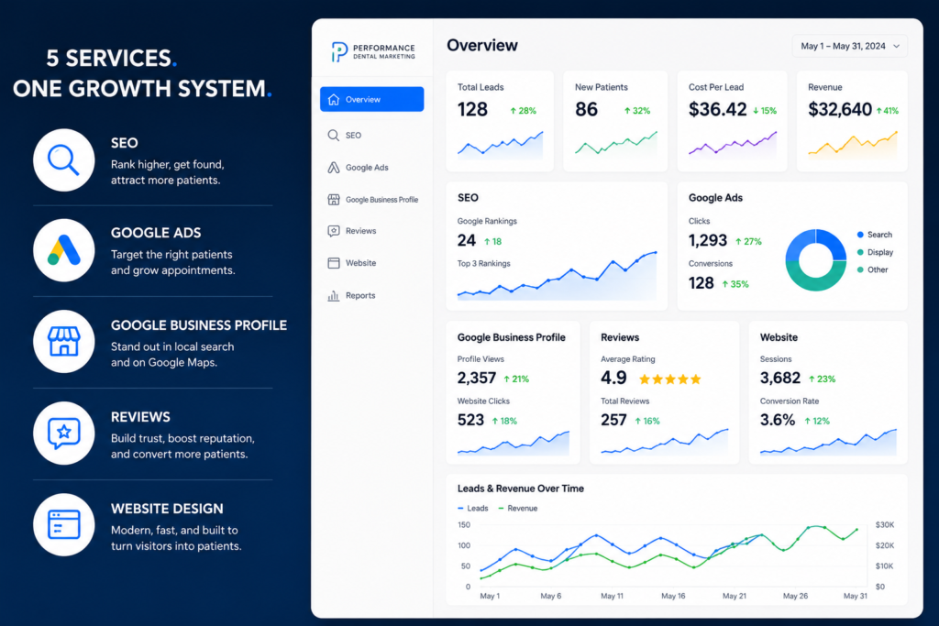
Task: Click the Sessions value 3,682
Action: (780, 379)
